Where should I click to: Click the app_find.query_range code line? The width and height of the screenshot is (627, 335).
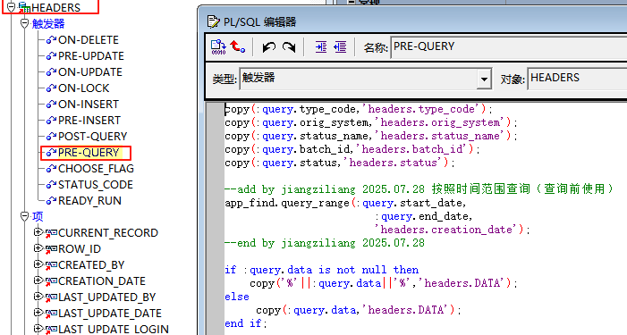click(345, 203)
